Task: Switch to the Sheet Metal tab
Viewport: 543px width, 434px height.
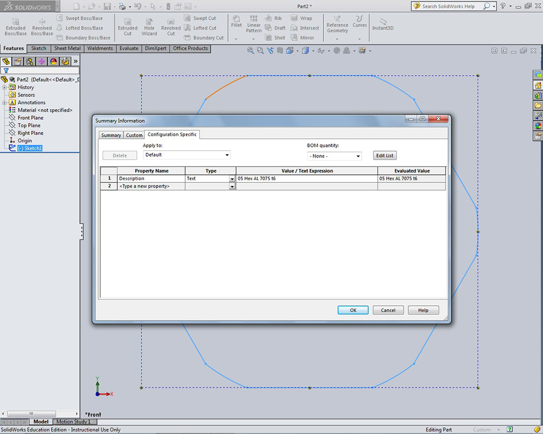Action: 67,48
